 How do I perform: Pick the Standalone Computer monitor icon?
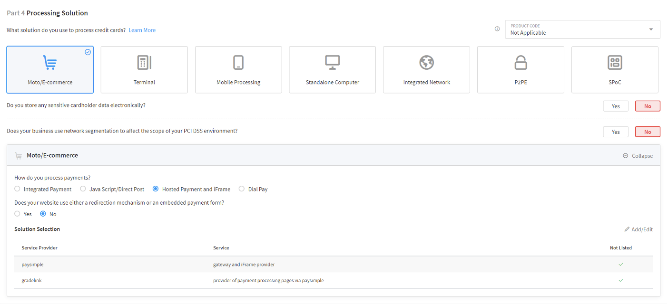(x=332, y=63)
